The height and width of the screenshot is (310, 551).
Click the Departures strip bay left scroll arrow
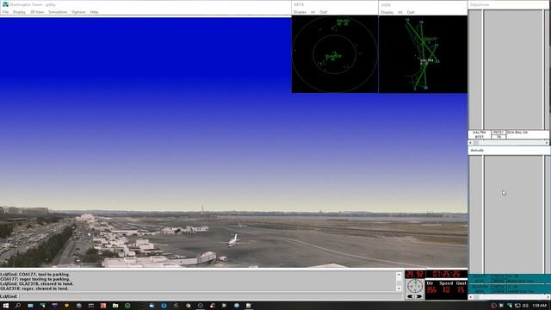(471, 143)
